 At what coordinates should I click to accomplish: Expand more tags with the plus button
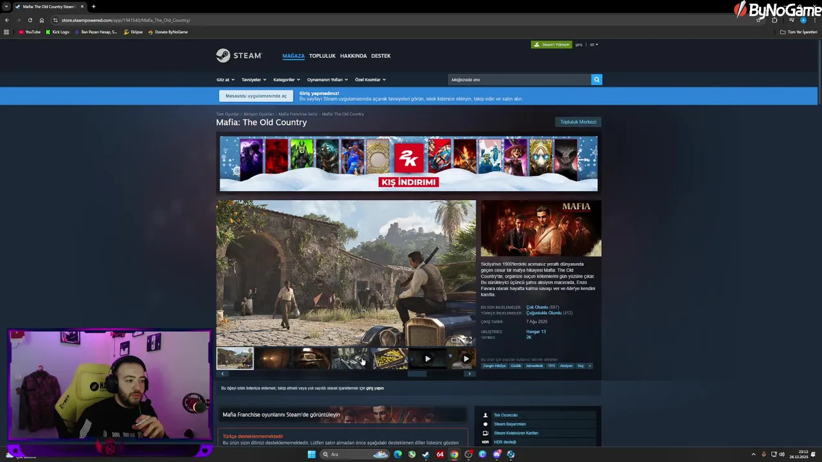click(590, 366)
